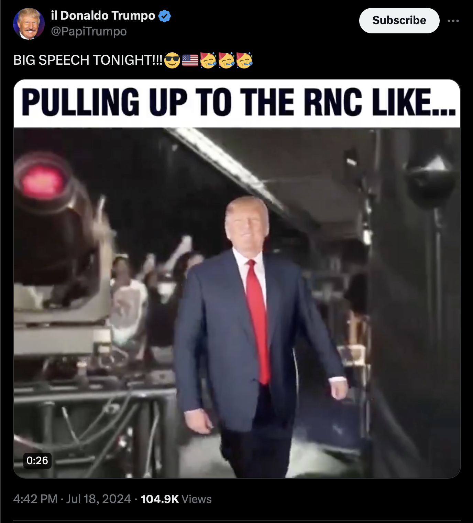The image size is (473, 523).
Task: Click the il Donaldo Trumpo display name
Action: coord(103,15)
